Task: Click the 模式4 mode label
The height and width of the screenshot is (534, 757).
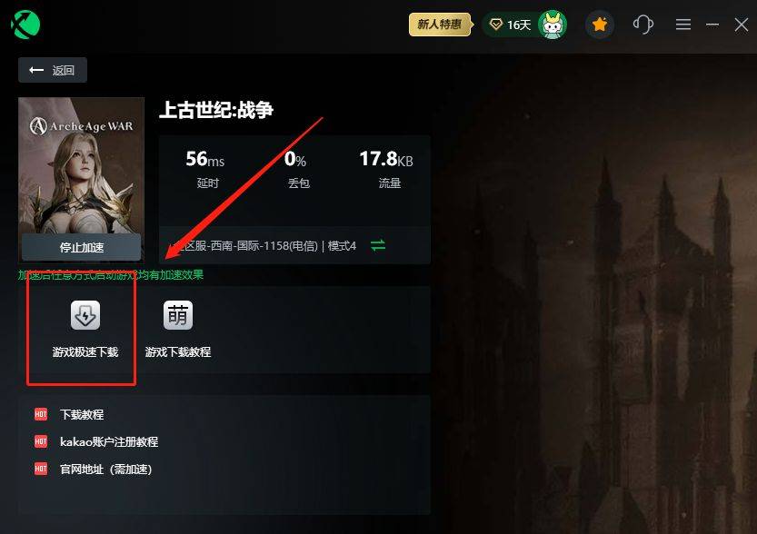Action: tap(342, 246)
